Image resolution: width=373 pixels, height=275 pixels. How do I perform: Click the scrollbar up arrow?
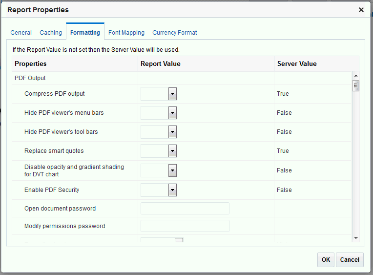tap(356, 76)
